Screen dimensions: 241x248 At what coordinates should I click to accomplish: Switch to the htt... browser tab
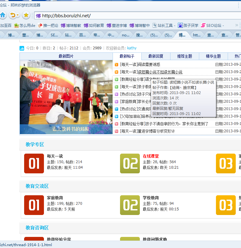[196, 35]
